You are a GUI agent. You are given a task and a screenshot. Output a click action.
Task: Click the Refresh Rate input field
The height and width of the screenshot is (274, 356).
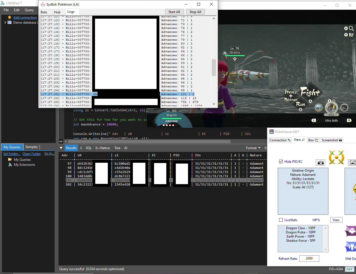point(309,258)
